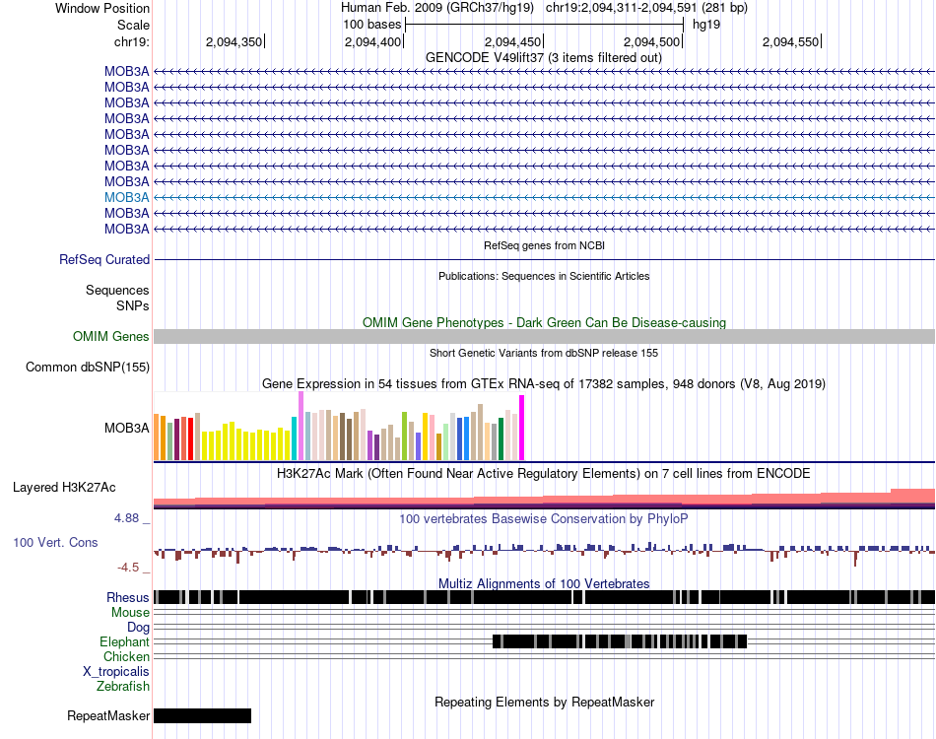This screenshot has width=936, height=739.
Task: Click 'Publications: Sequences in Scientific Articles' title
Action: [544, 276]
